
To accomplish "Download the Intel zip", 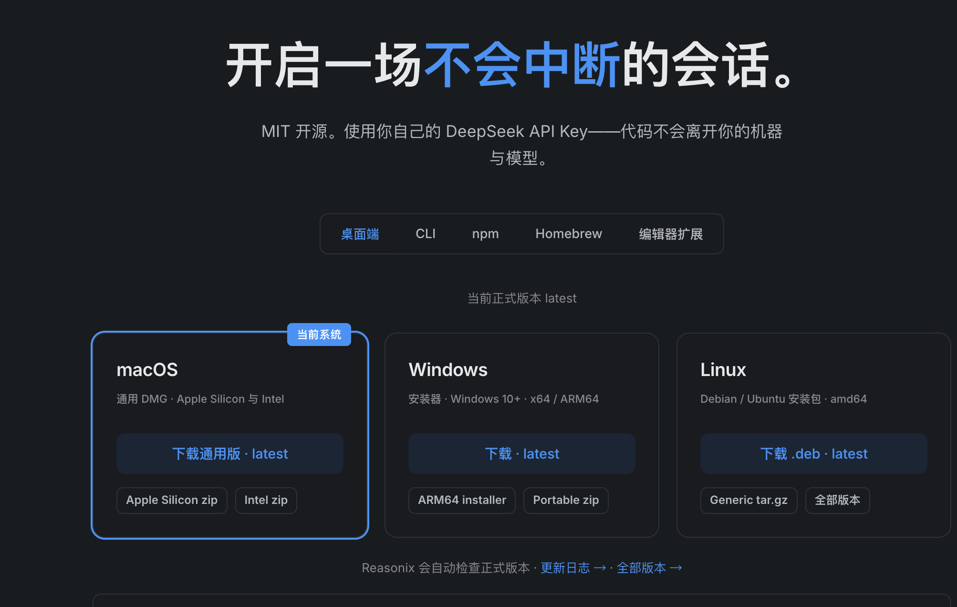I will [266, 500].
